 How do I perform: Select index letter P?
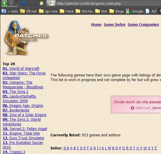(120, 148)
